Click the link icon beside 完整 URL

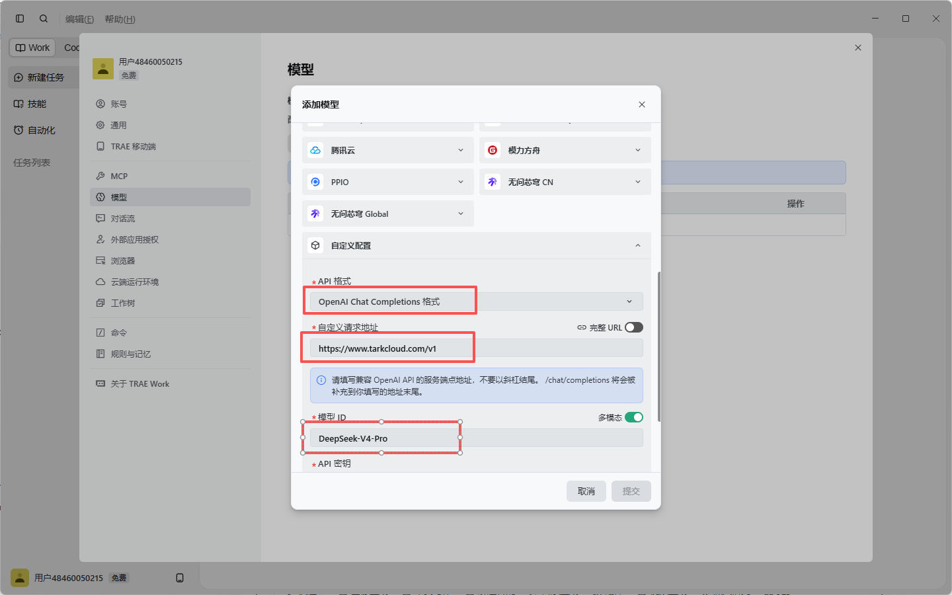(x=582, y=327)
